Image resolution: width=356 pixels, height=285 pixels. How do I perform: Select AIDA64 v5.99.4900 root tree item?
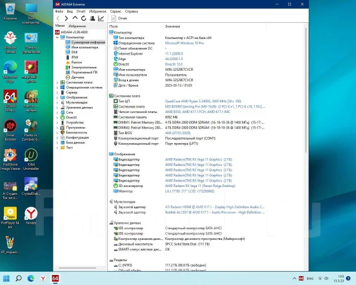72,32
